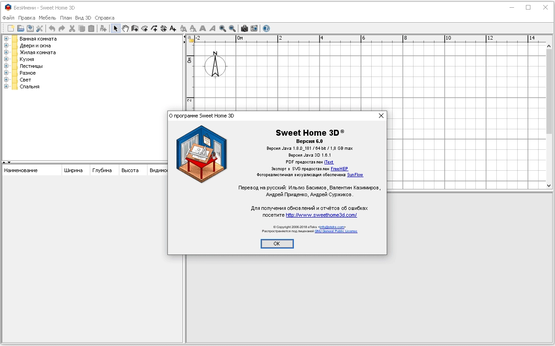555x346 pixels.
Task: Open Preferences with the tools icon
Action: (x=40, y=29)
